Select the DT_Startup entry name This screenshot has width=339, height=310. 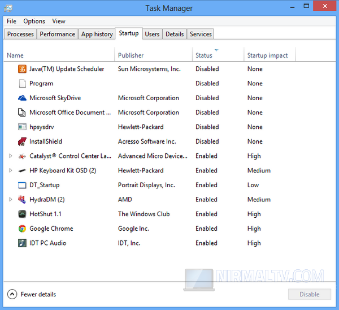point(44,185)
